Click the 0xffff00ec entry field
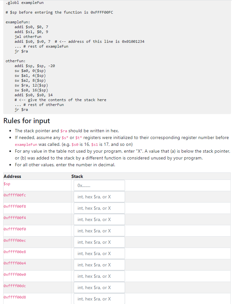 [x=99, y=242]
